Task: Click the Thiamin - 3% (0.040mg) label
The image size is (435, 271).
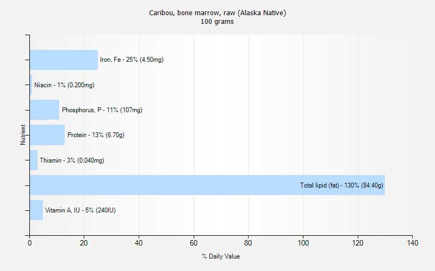Action: tap(72, 160)
